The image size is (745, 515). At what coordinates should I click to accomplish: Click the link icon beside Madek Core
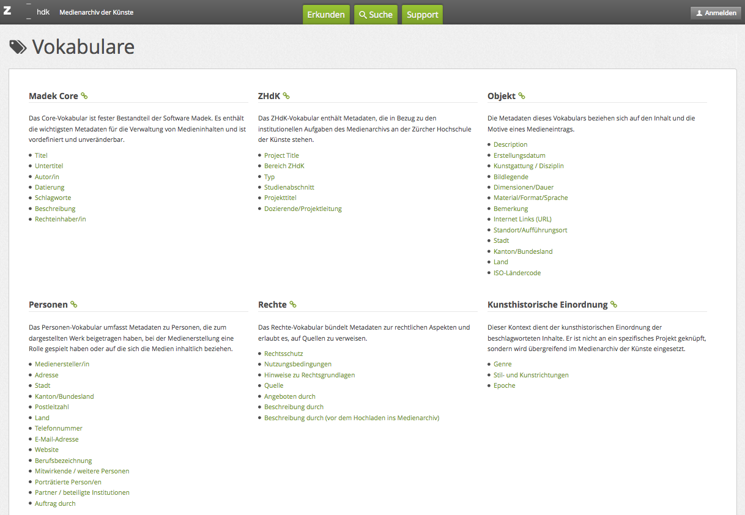[84, 96]
